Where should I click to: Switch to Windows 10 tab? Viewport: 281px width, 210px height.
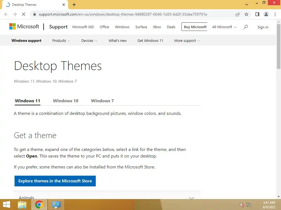[x=66, y=101]
